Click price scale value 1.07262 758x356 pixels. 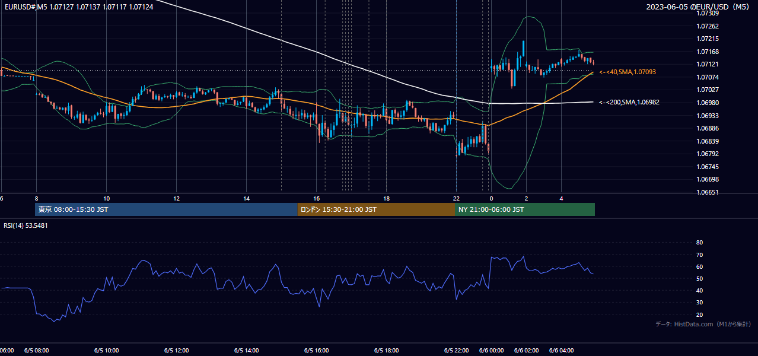pos(707,26)
